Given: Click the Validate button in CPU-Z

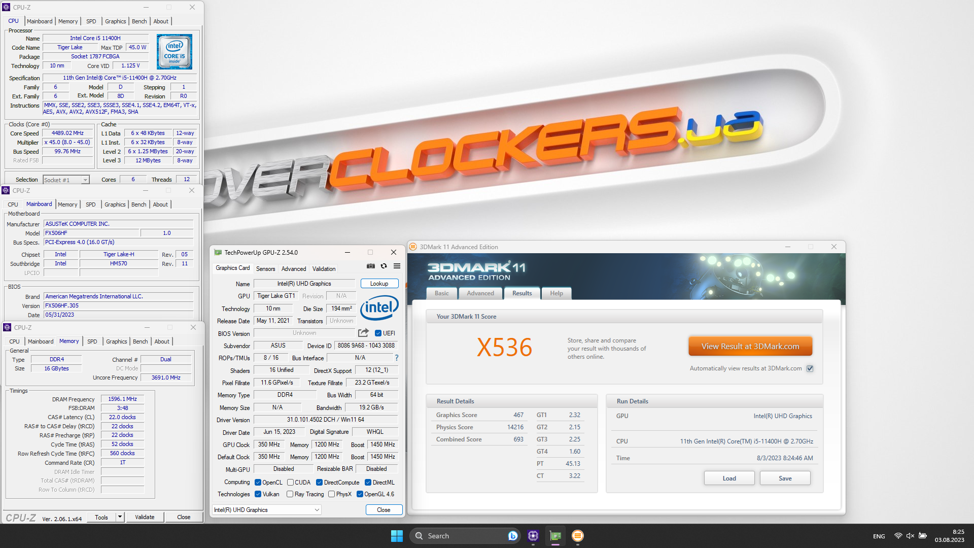Looking at the screenshot, I should [x=145, y=517].
